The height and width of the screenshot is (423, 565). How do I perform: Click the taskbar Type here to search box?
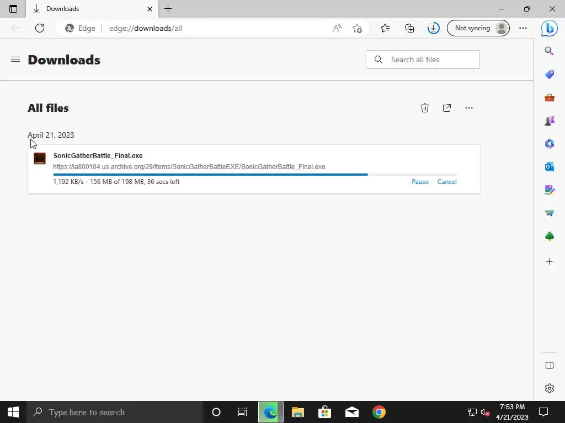[x=115, y=412]
